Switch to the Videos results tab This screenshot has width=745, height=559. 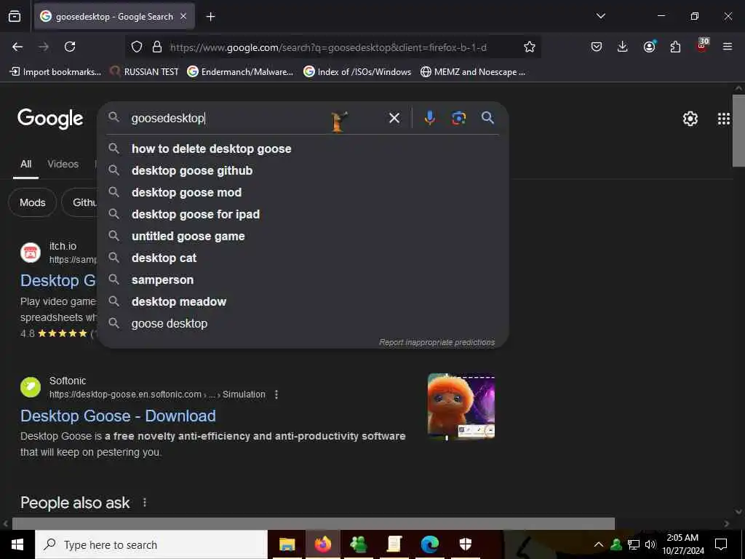(x=63, y=164)
